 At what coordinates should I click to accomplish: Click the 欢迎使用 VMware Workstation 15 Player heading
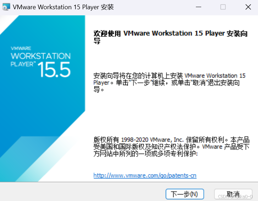click(x=170, y=37)
